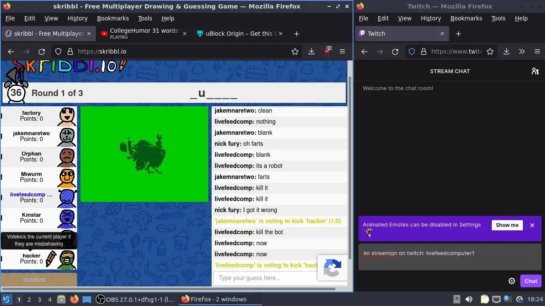Switch to workspace 2 in the taskbar
This screenshot has width=545, height=306.
tap(29, 299)
